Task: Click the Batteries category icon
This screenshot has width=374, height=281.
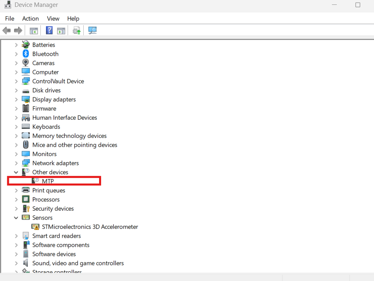Action: pyautogui.click(x=25, y=44)
